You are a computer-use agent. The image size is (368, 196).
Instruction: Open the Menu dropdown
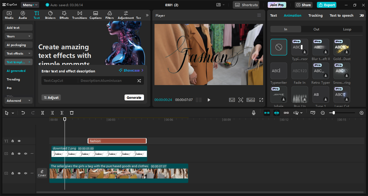coord(29,5)
